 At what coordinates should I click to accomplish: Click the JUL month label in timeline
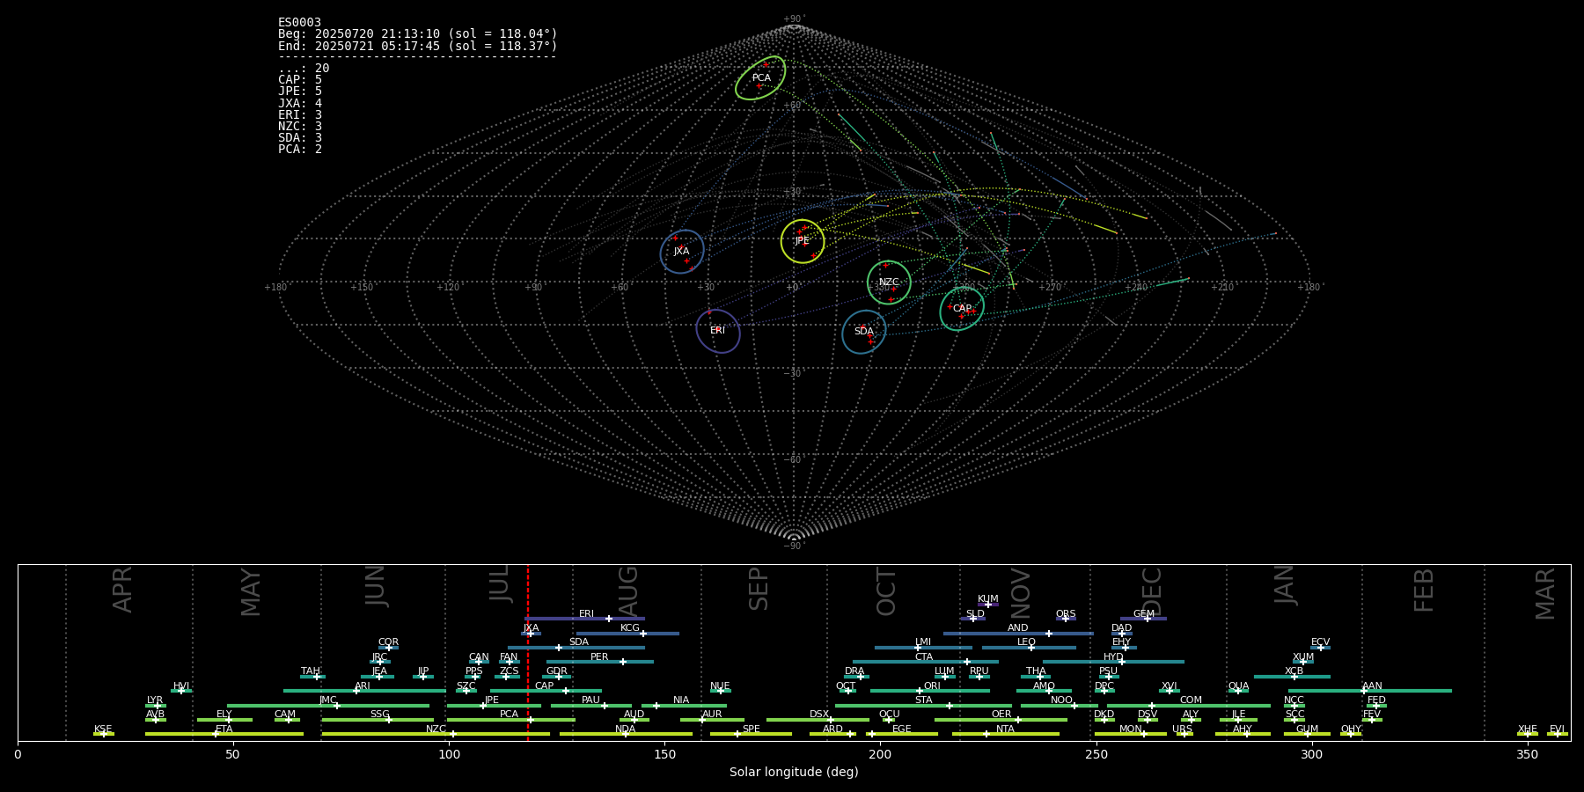tap(500, 583)
